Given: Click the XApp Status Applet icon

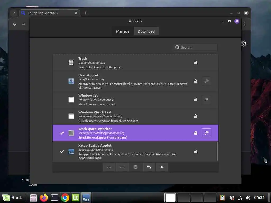Looking at the screenshot, I should click(71, 151).
